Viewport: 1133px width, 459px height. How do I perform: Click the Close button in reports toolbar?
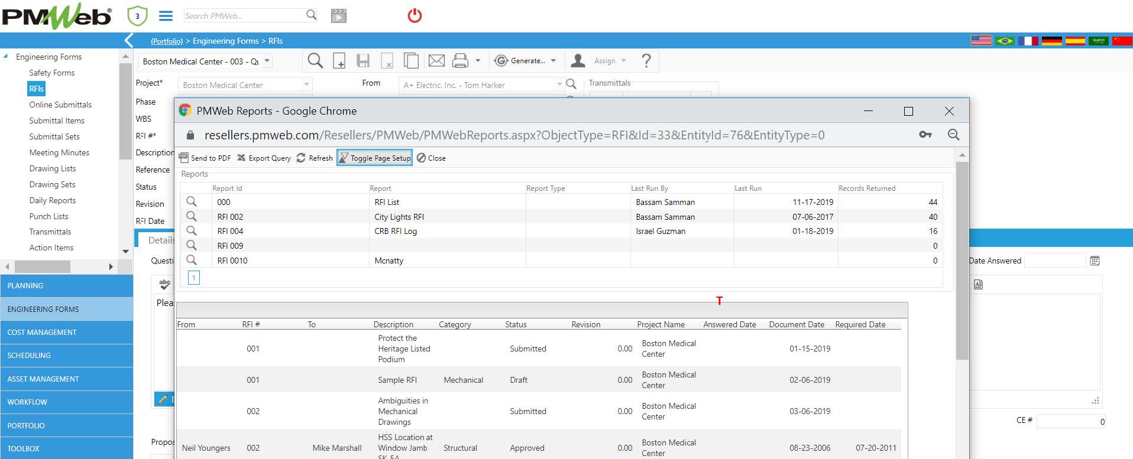click(431, 158)
